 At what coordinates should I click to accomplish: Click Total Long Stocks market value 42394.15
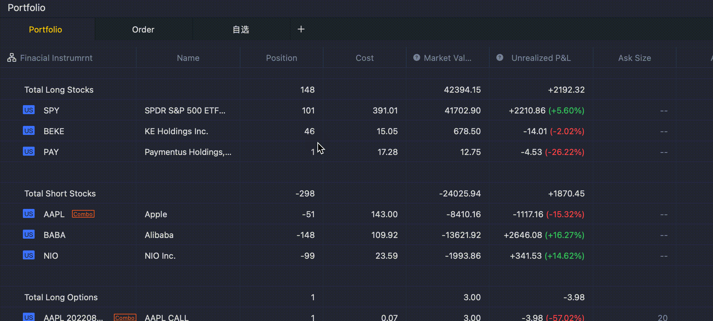(462, 90)
